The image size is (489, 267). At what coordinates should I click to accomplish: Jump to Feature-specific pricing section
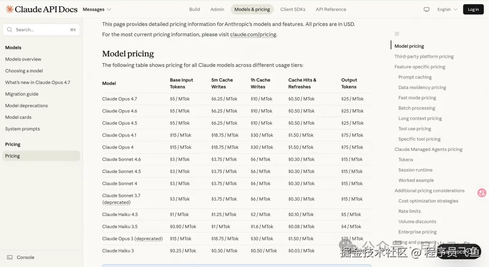[420, 66]
